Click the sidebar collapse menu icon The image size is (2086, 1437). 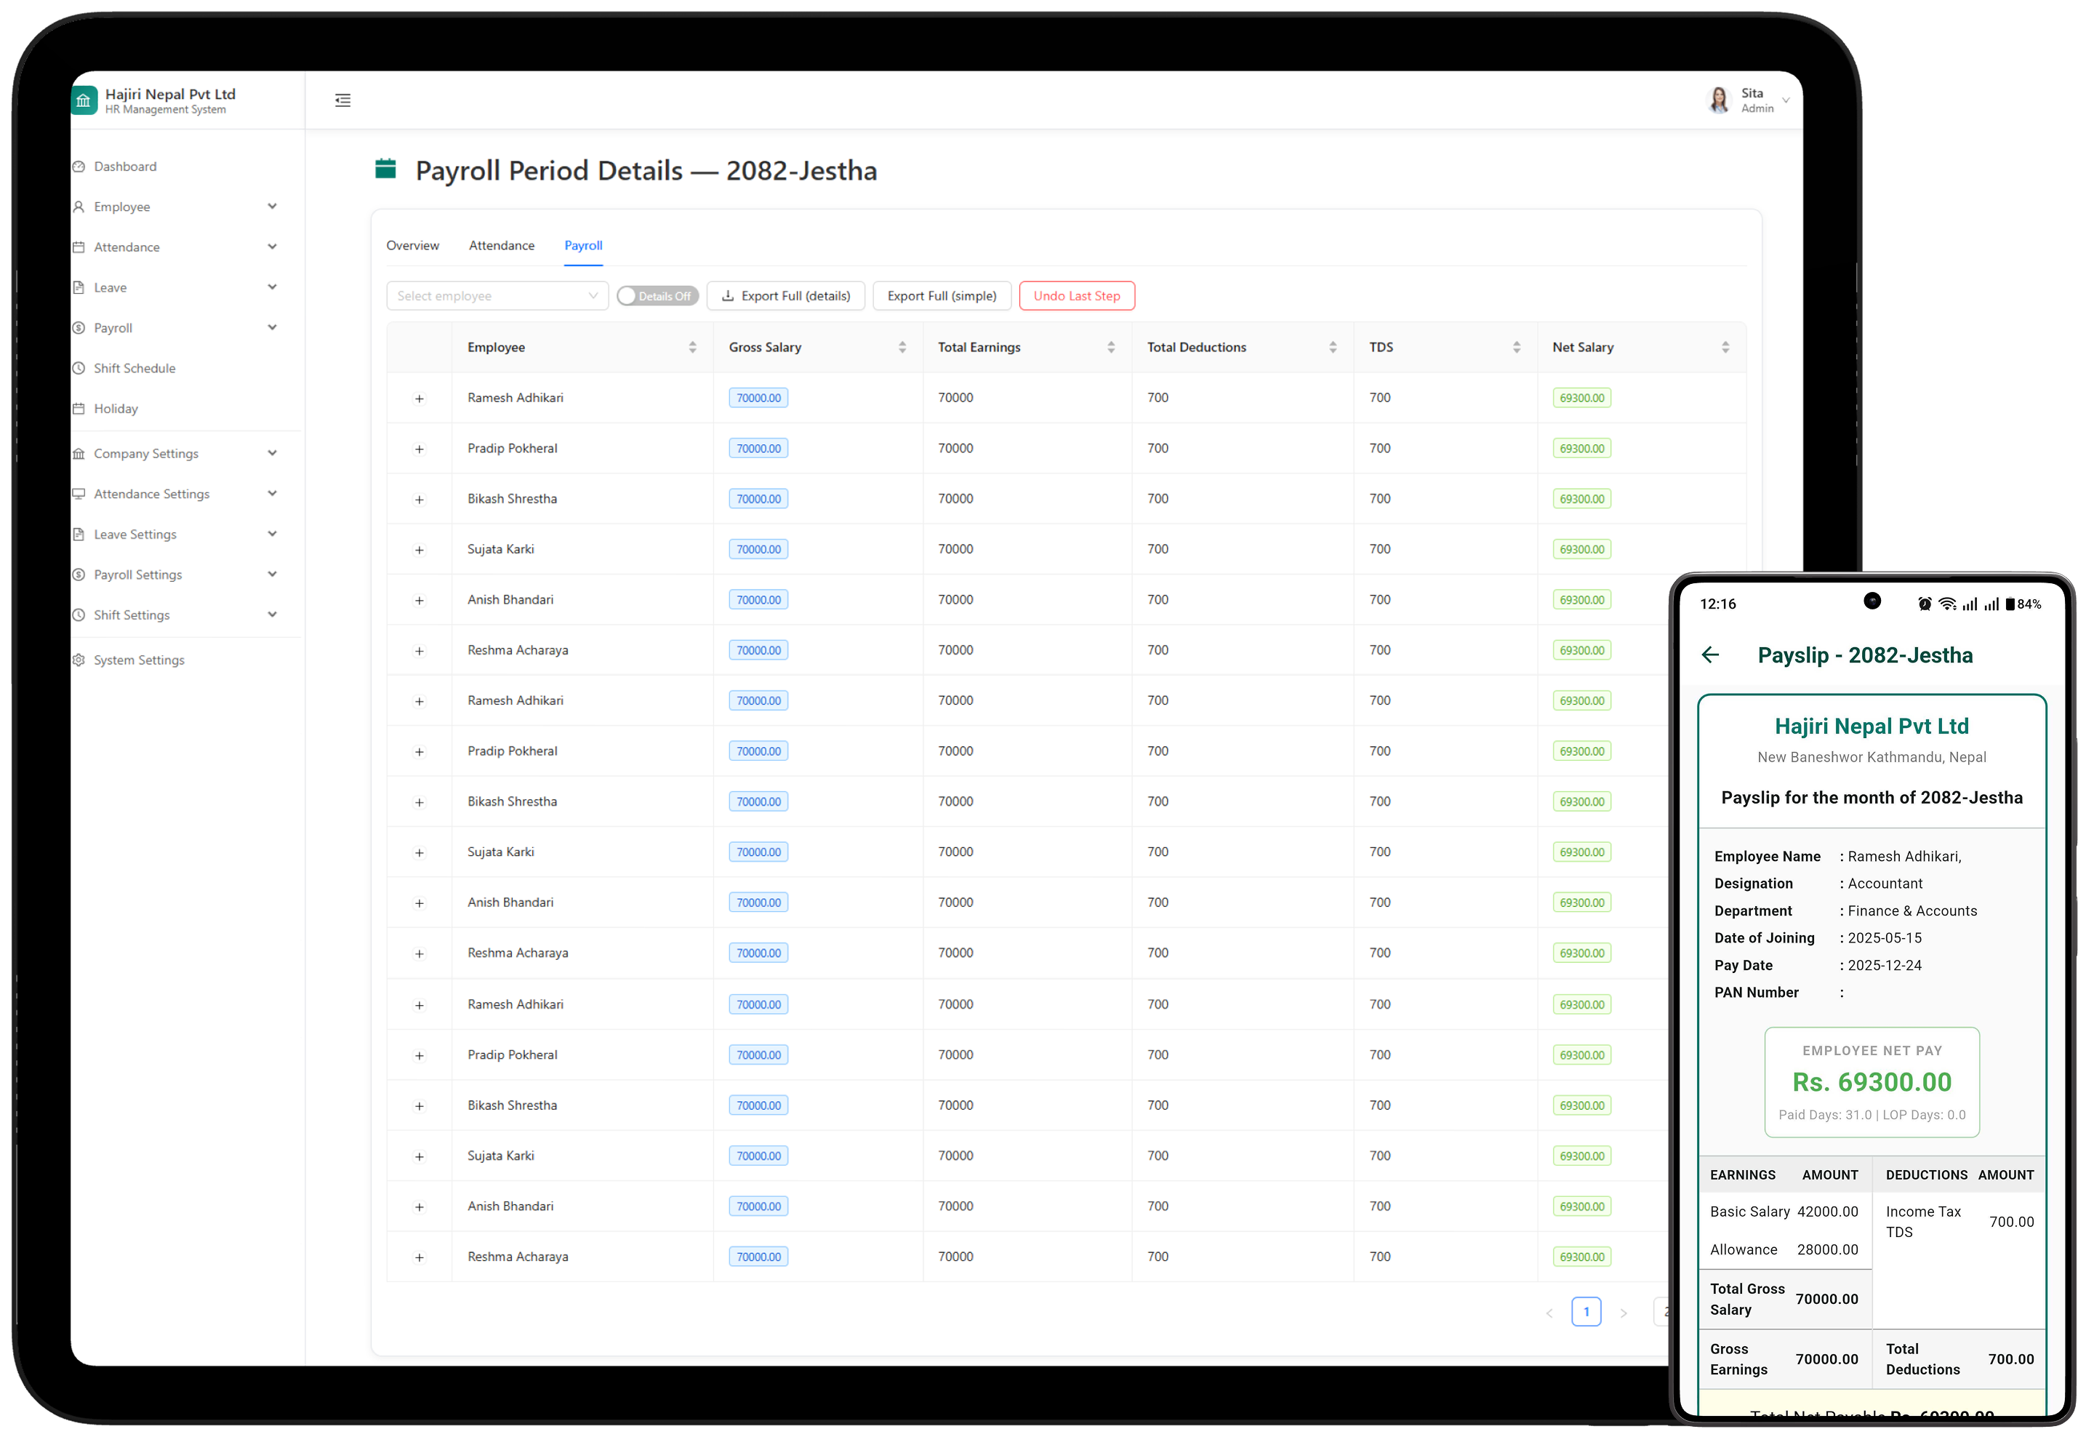click(x=342, y=100)
